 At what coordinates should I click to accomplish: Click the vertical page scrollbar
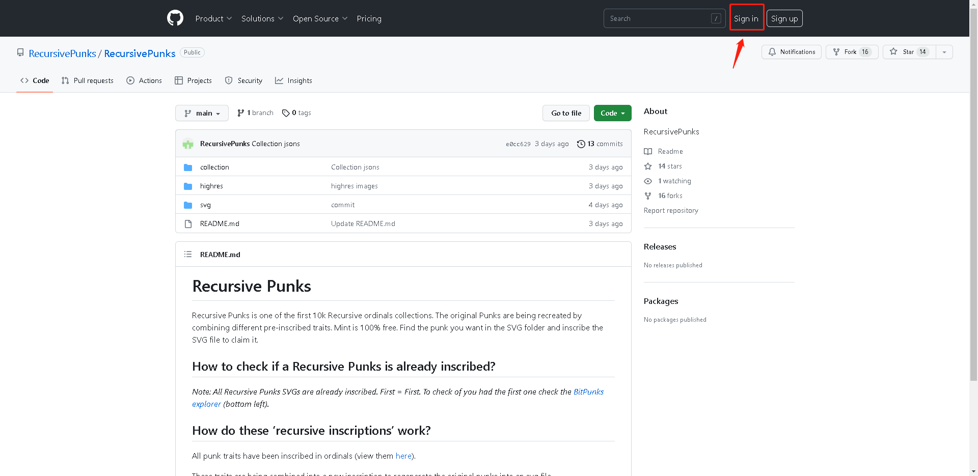click(x=973, y=193)
